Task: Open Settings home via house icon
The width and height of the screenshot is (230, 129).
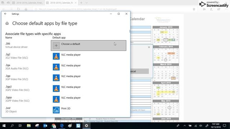Action: click(x=7, y=23)
